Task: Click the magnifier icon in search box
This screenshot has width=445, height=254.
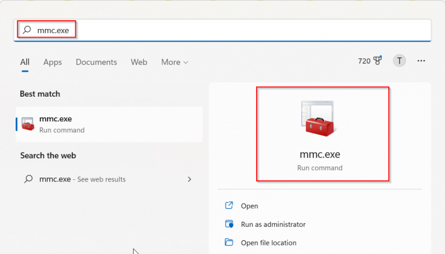Action: click(x=27, y=30)
